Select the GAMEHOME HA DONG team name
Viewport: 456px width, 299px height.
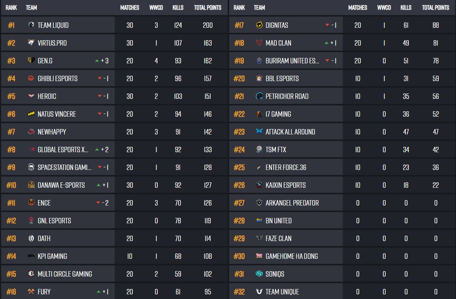(x=292, y=256)
